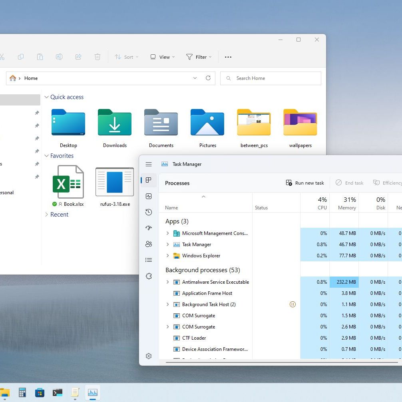Image resolution: width=402 pixels, height=402 pixels.
Task: Expand the Recent section
Action: pos(46,214)
